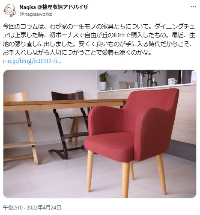Open the r-e.jp/blog/ic0312-li... link
200x215 pixels.
pyautogui.click(x=32, y=61)
